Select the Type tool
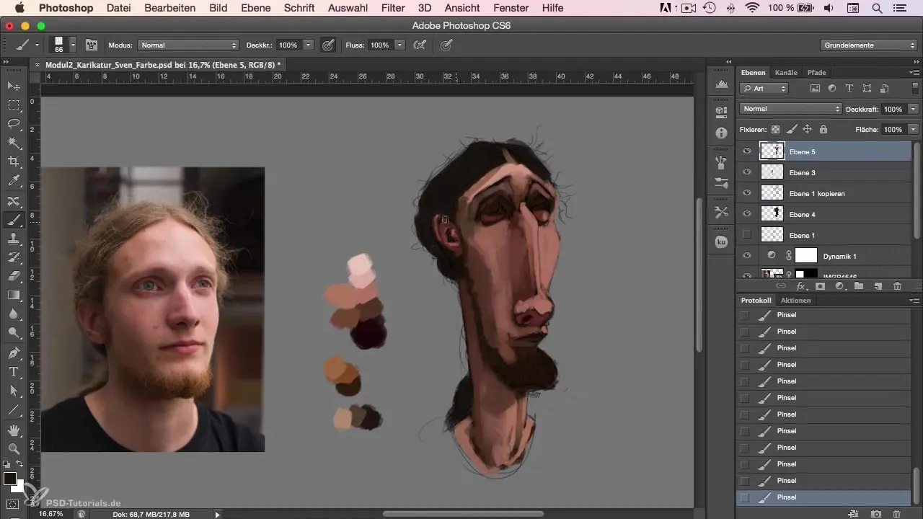This screenshot has height=519, width=923. tap(13, 372)
